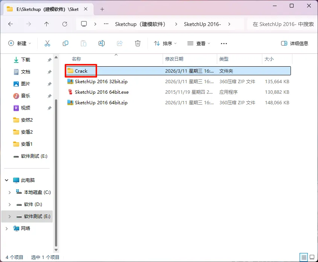The image size is (318, 262).
Task: Click the chevron after the This PC icon
Action: (95, 24)
